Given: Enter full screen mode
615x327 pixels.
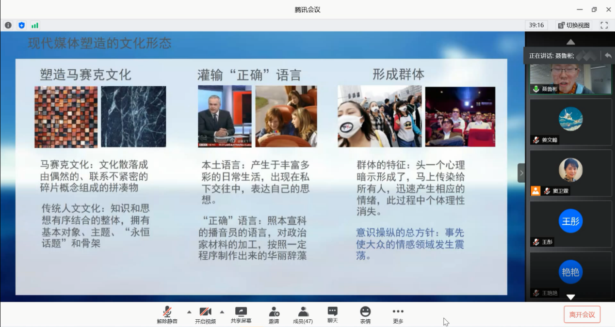Looking at the screenshot, I should point(604,25).
